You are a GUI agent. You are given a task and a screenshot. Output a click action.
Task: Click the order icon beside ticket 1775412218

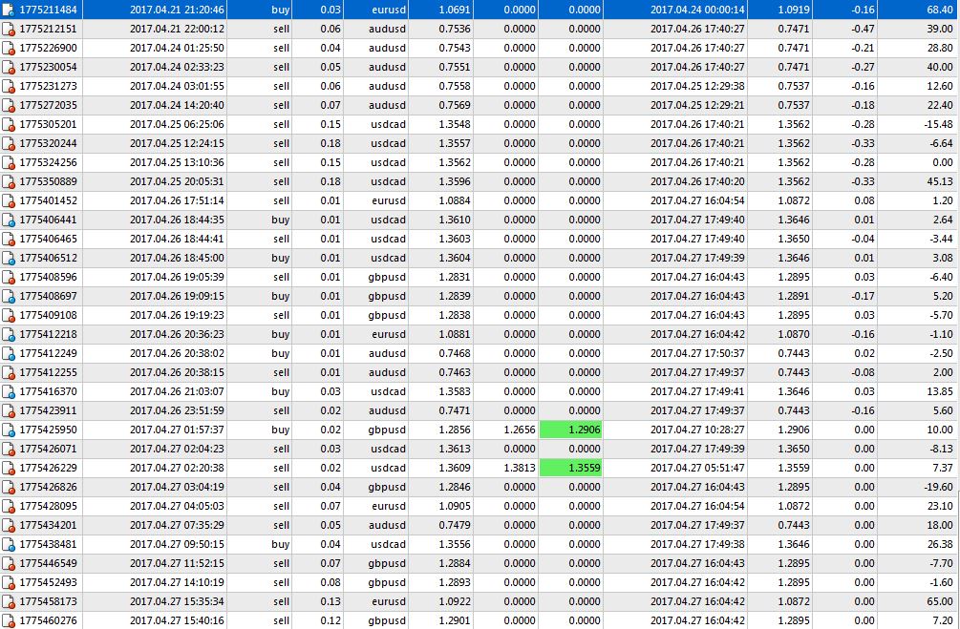tap(9, 334)
